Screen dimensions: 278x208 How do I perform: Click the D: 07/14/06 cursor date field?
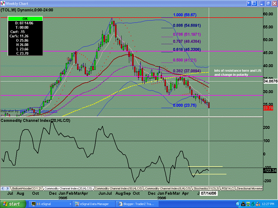24,23
